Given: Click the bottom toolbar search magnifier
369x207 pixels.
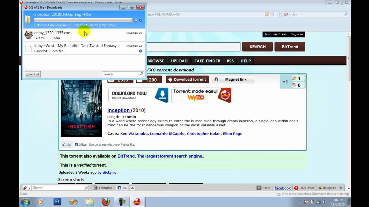Looking at the screenshot, I should (x=86, y=188).
